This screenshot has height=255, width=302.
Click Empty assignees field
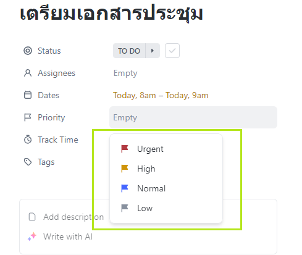125,73
